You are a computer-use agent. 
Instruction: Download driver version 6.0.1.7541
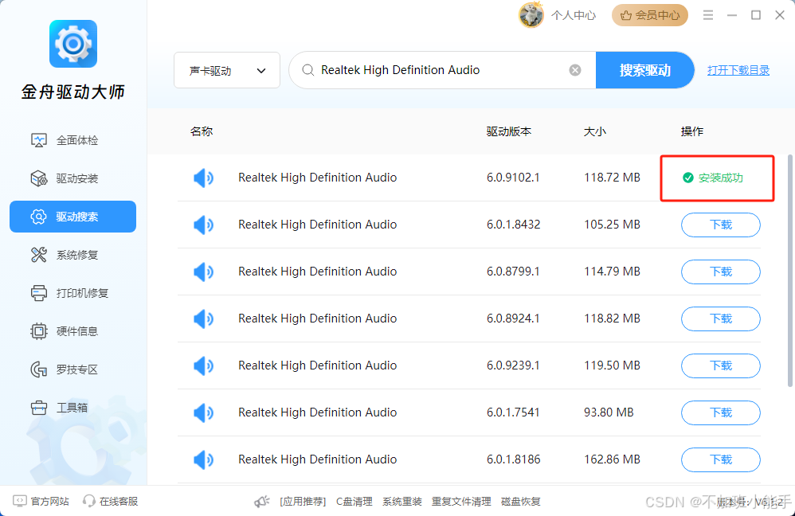coord(720,412)
